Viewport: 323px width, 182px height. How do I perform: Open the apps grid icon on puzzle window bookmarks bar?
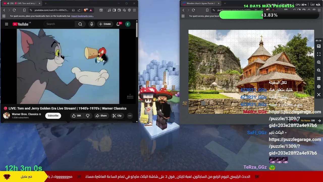[183, 16]
